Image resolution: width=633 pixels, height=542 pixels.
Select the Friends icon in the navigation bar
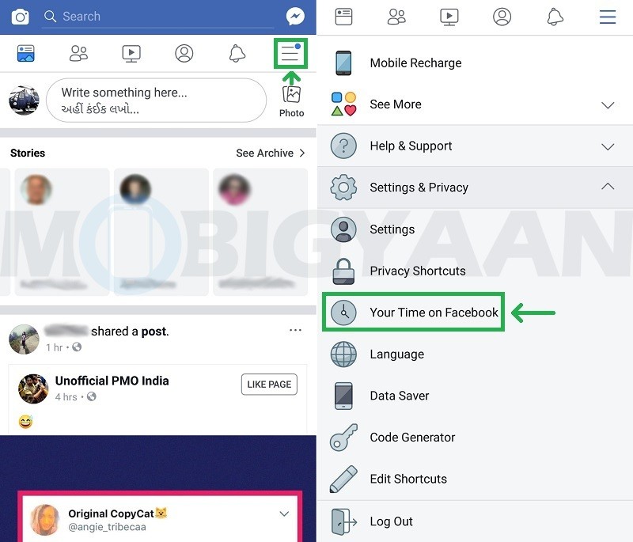[x=78, y=53]
